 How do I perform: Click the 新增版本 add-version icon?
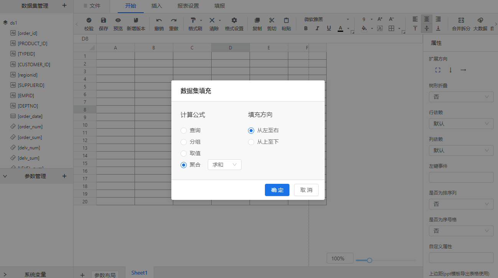point(136,20)
